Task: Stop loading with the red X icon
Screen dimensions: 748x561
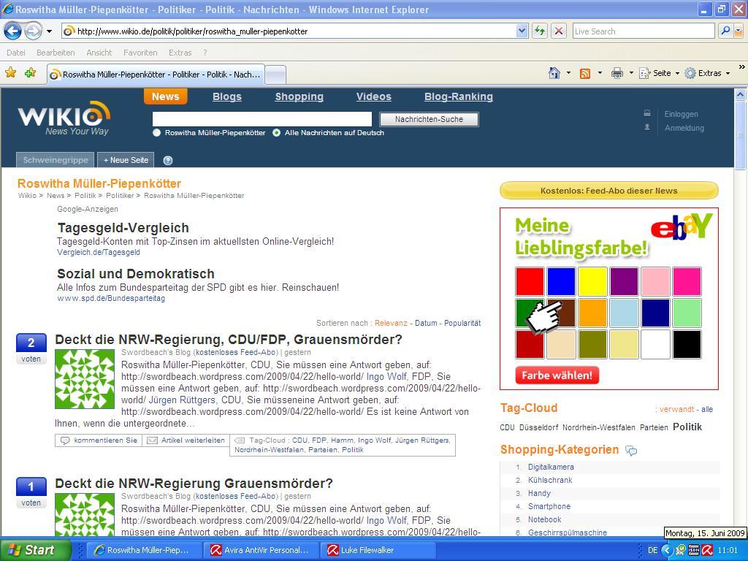Action: (559, 31)
